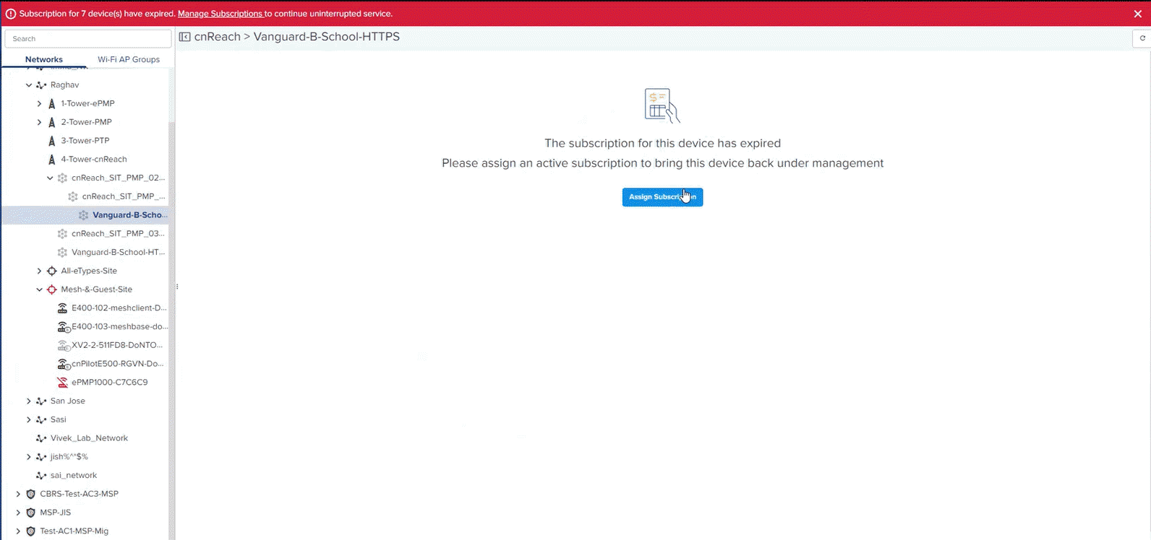
Task: Expand the MSP-JIS account node
Action: pyautogui.click(x=19, y=513)
